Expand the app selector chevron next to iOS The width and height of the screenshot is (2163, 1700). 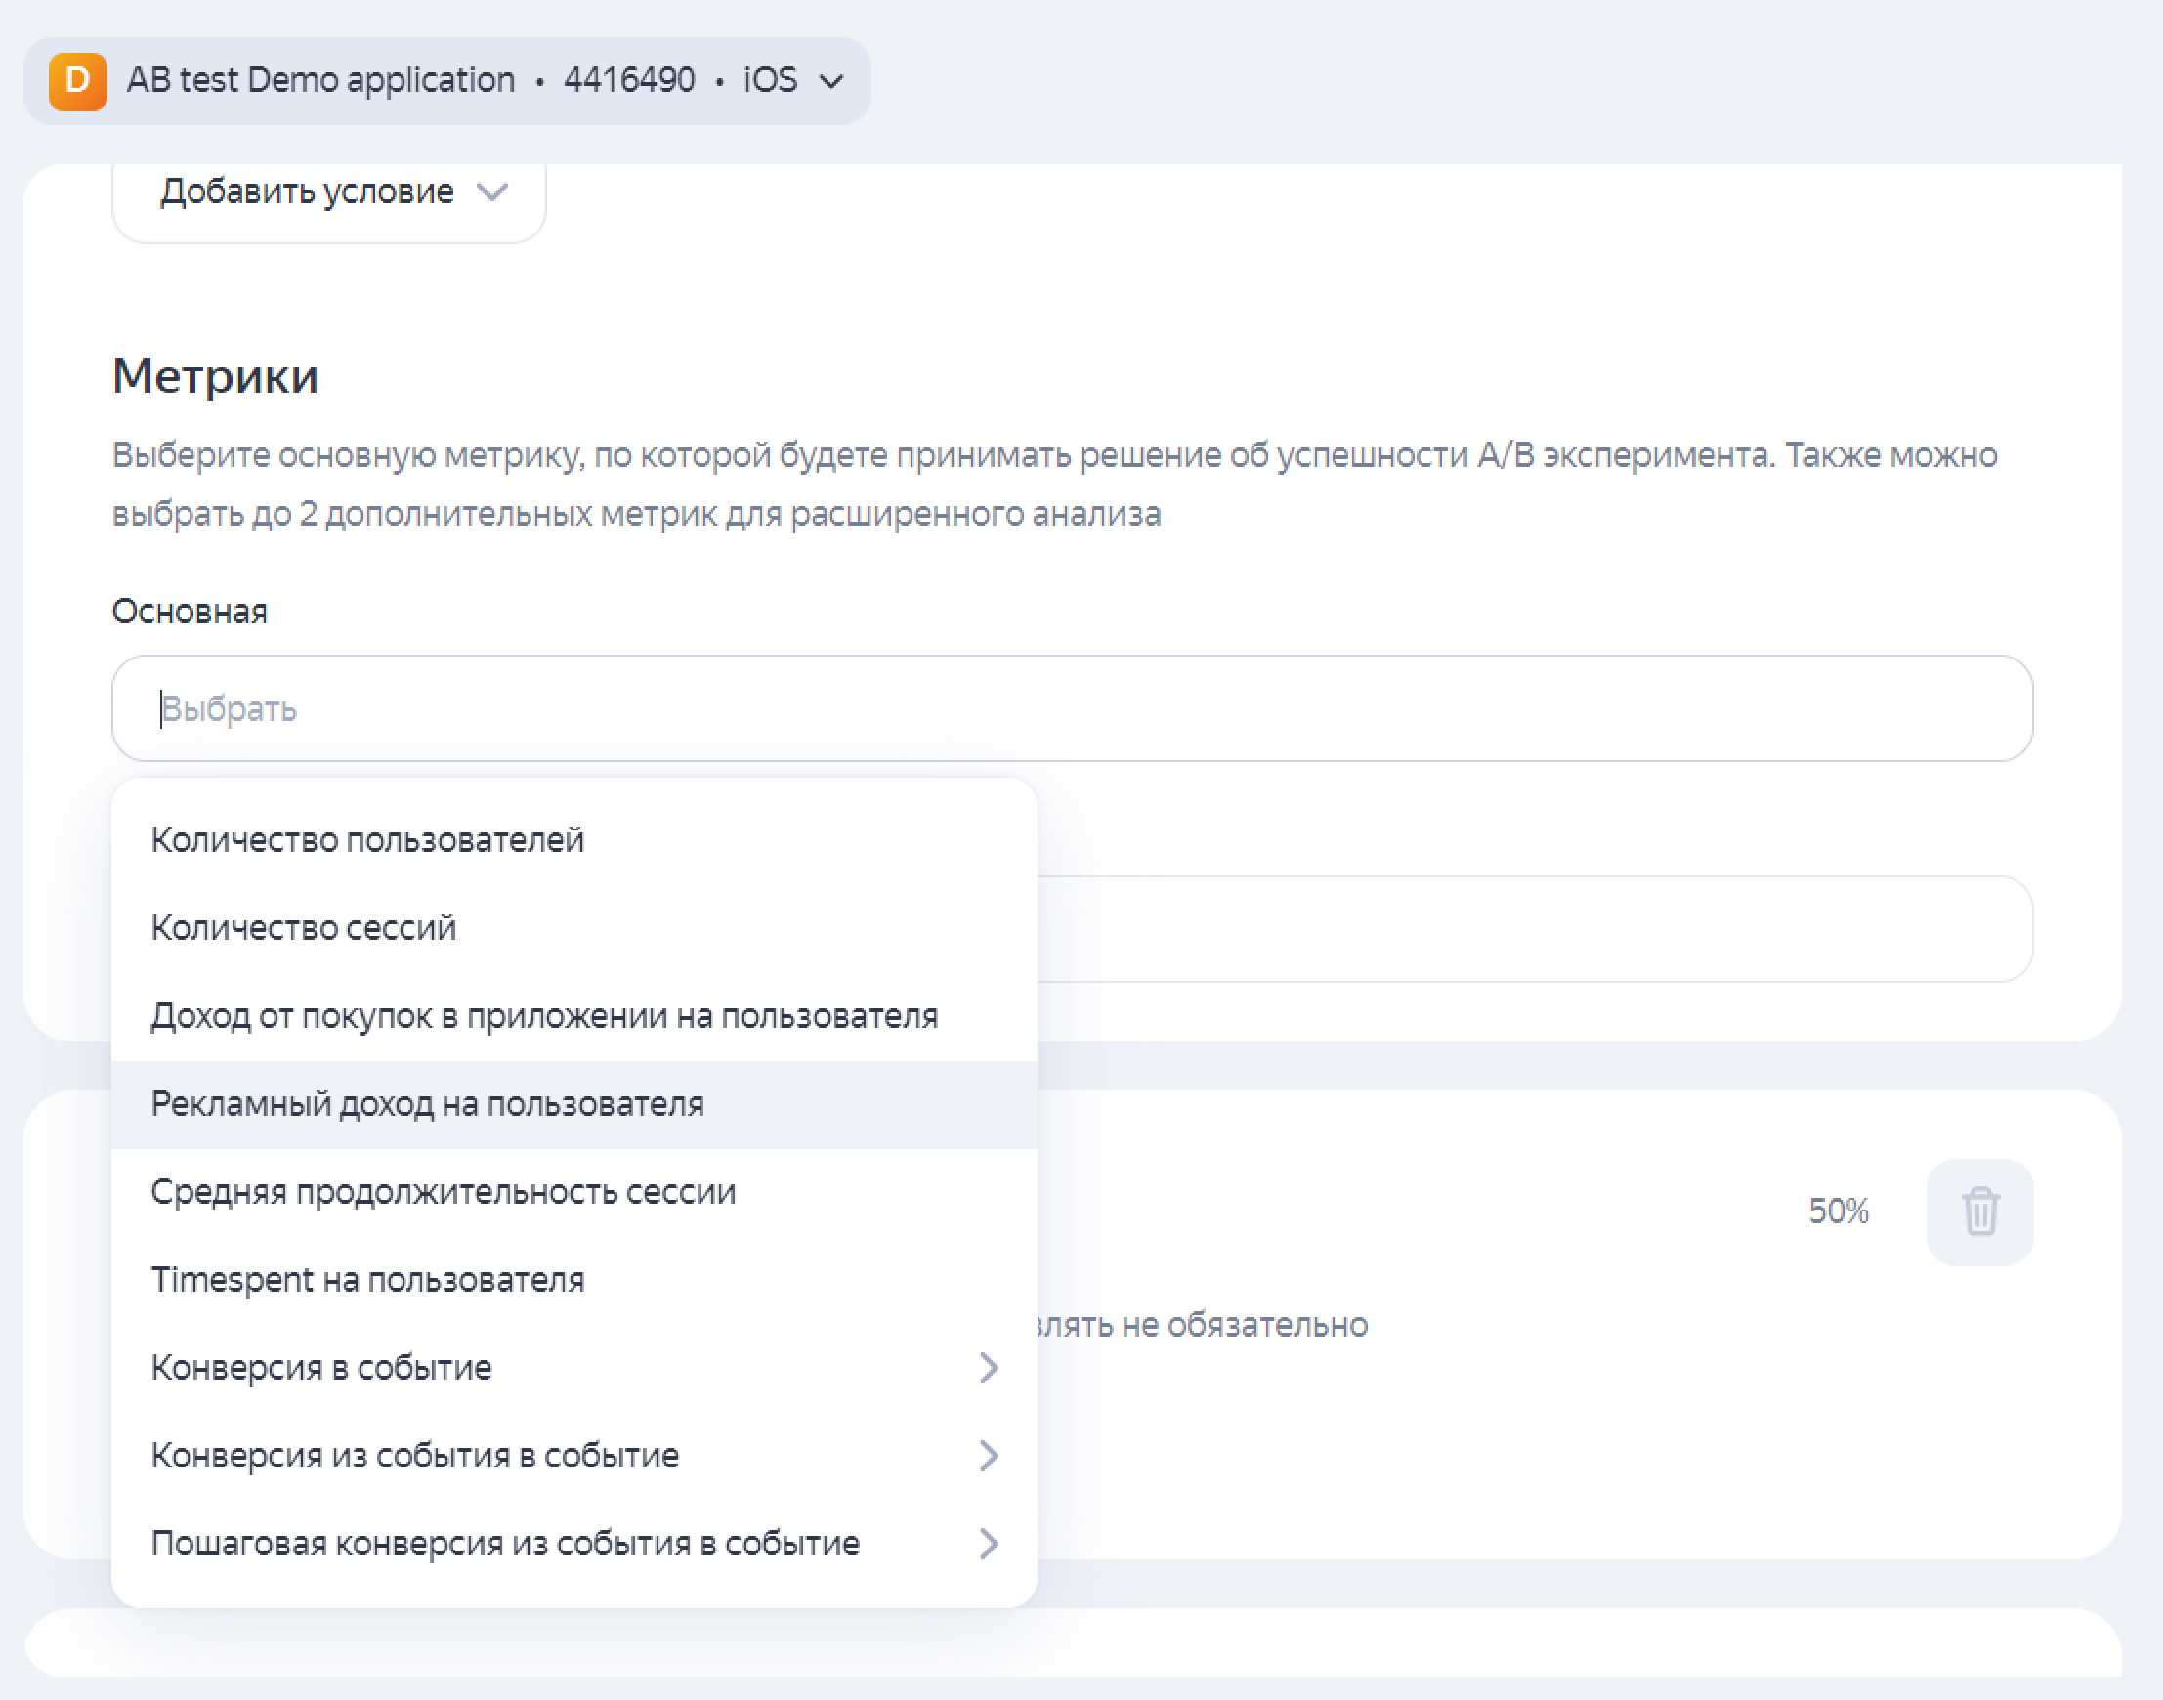click(831, 82)
